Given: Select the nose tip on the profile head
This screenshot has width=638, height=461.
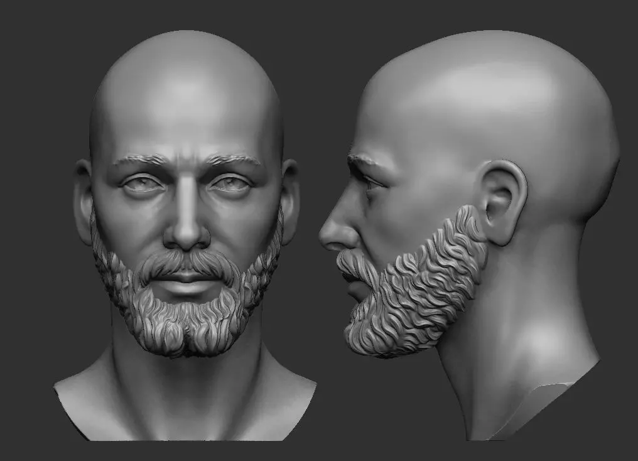Looking at the screenshot, I should click(x=330, y=237).
